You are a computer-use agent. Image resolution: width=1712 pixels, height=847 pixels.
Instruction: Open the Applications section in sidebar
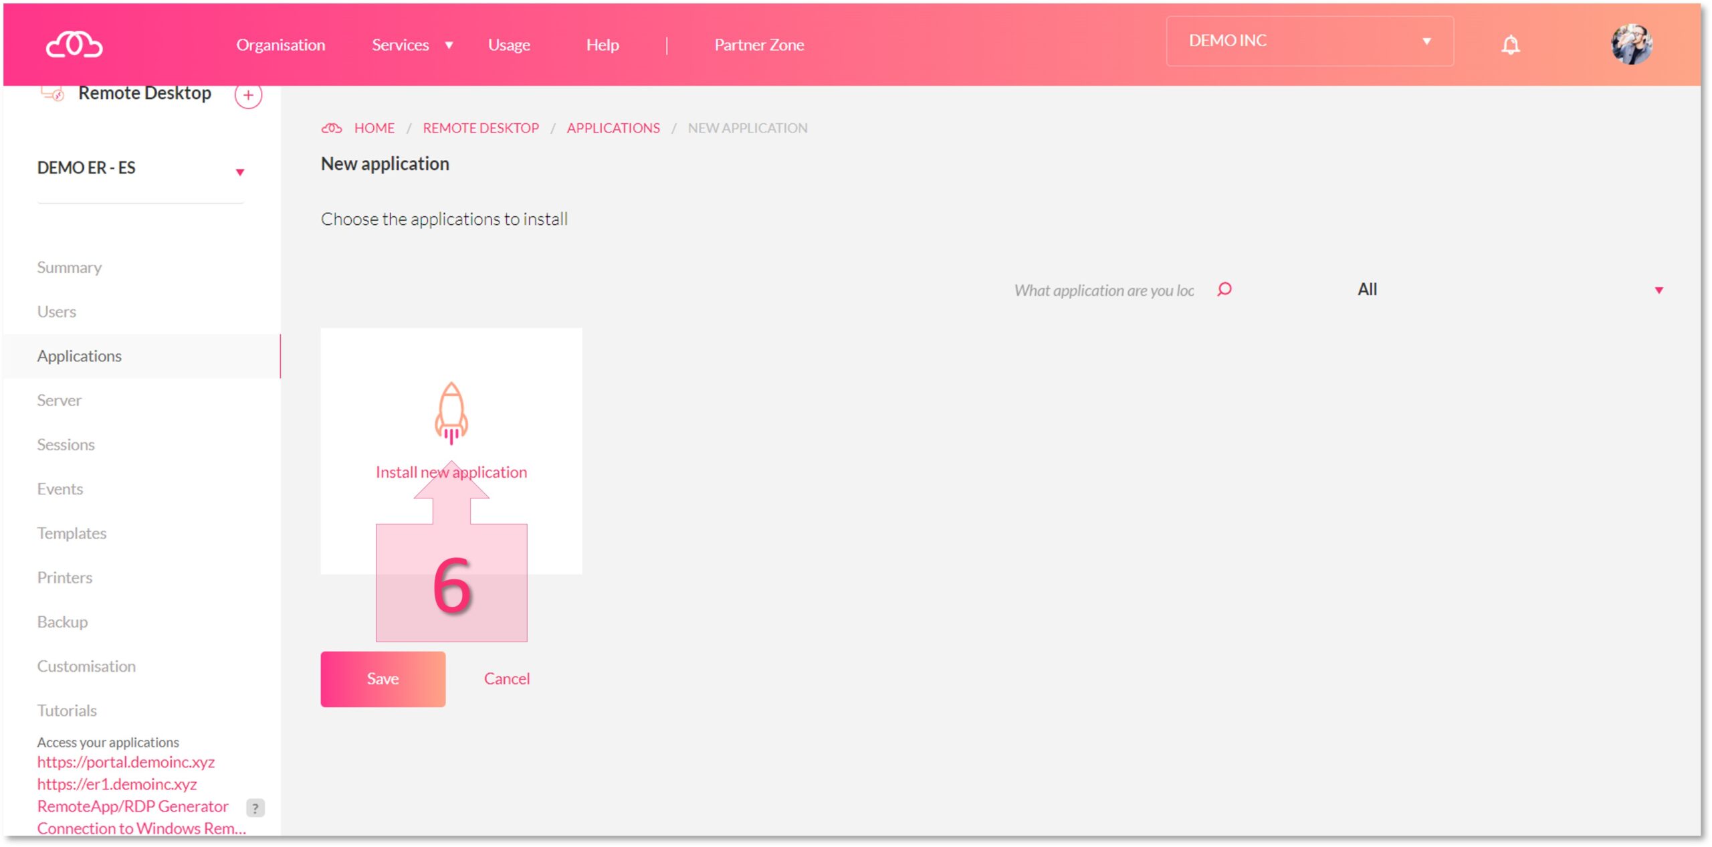click(79, 355)
